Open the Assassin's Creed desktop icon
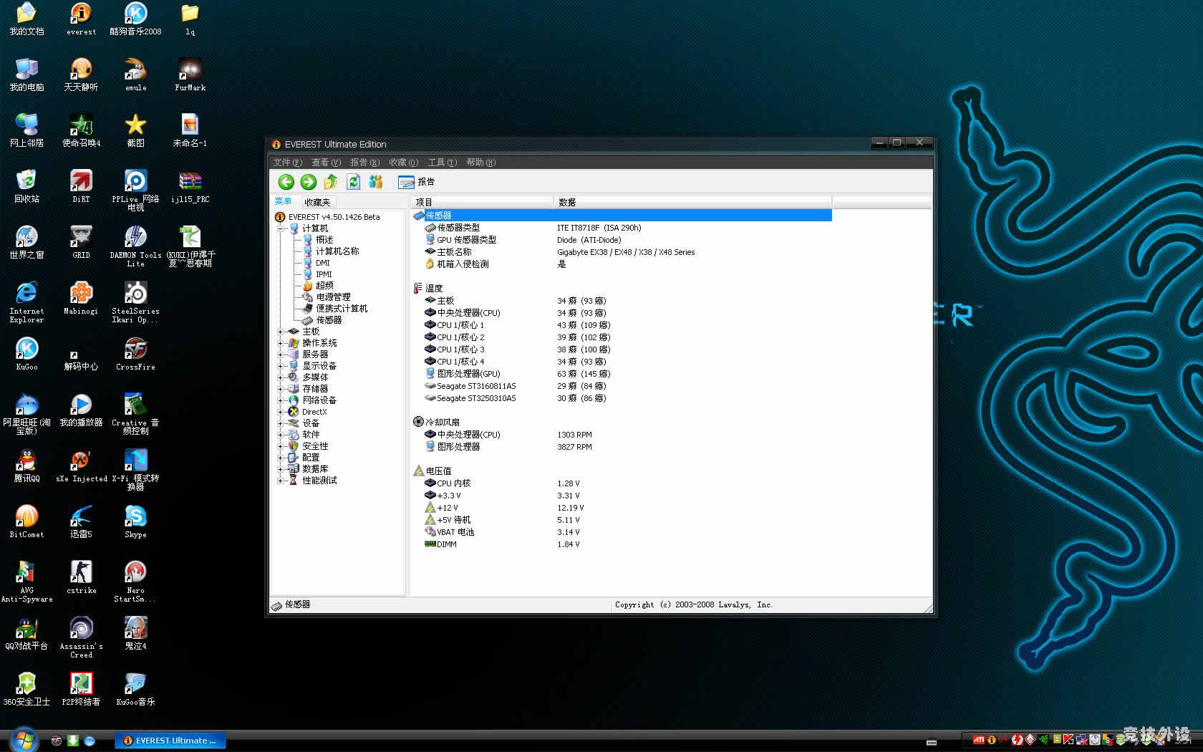The width and height of the screenshot is (1203, 752). (81, 637)
